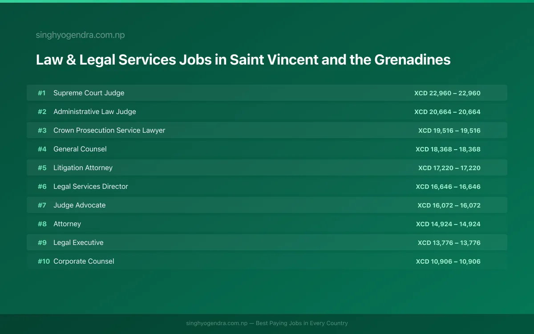534x334 pixels.
Task: Click salary XCD 14,924 – 14,924
Action: click(x=448, y=224)
